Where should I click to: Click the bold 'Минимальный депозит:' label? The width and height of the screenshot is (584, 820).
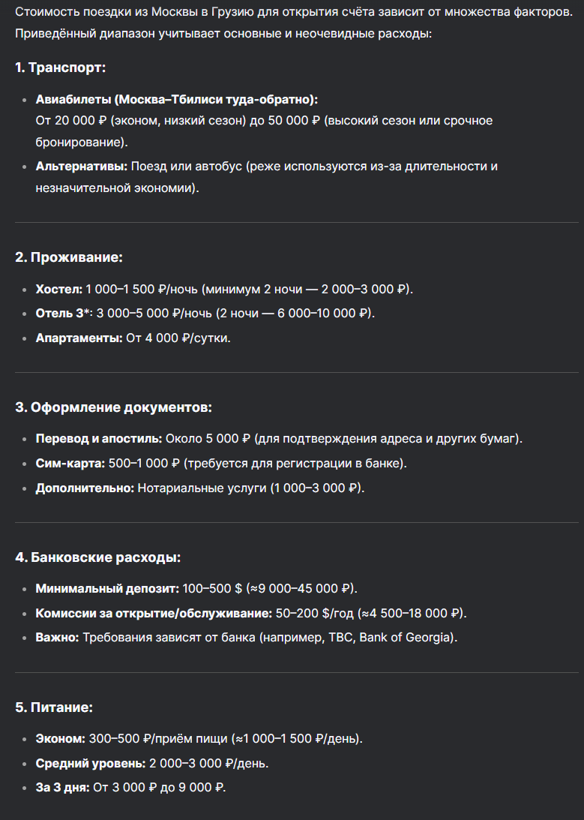107,588
